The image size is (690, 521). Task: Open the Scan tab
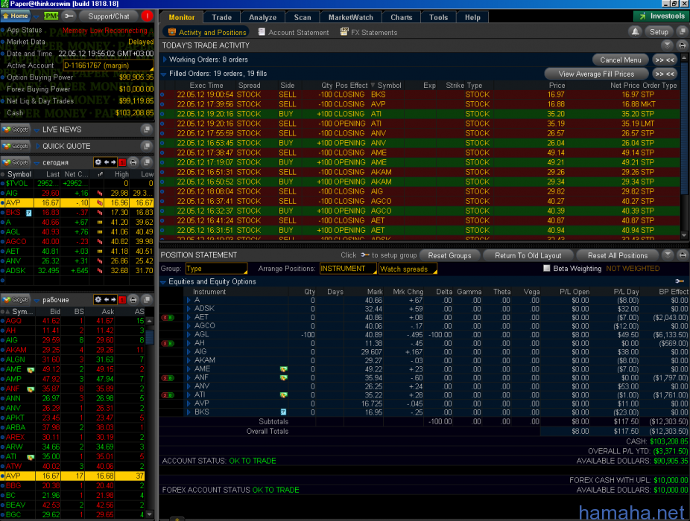(303, 17)
